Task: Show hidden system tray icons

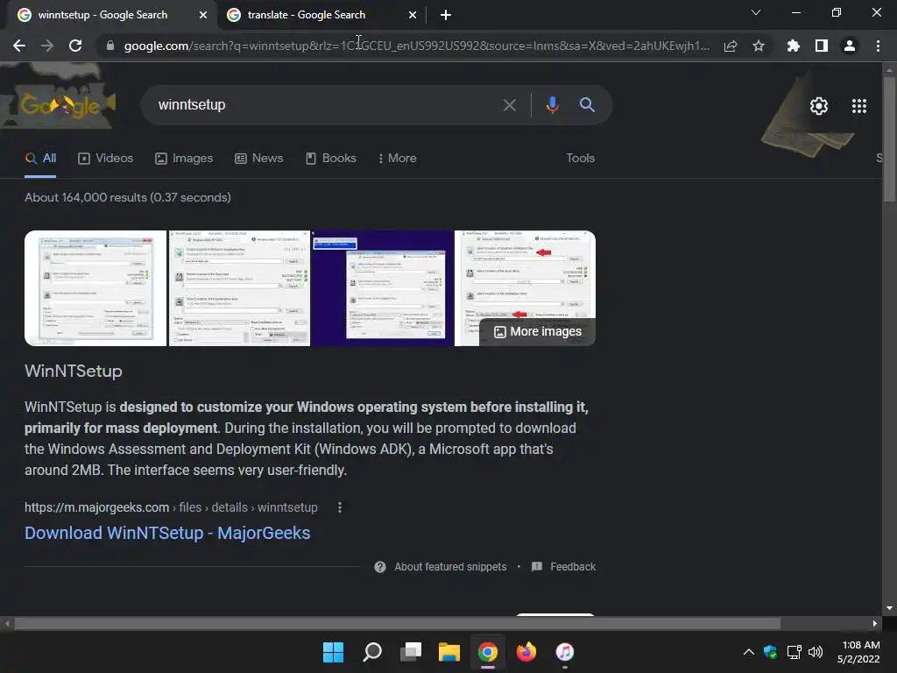Action: [748, 652]
